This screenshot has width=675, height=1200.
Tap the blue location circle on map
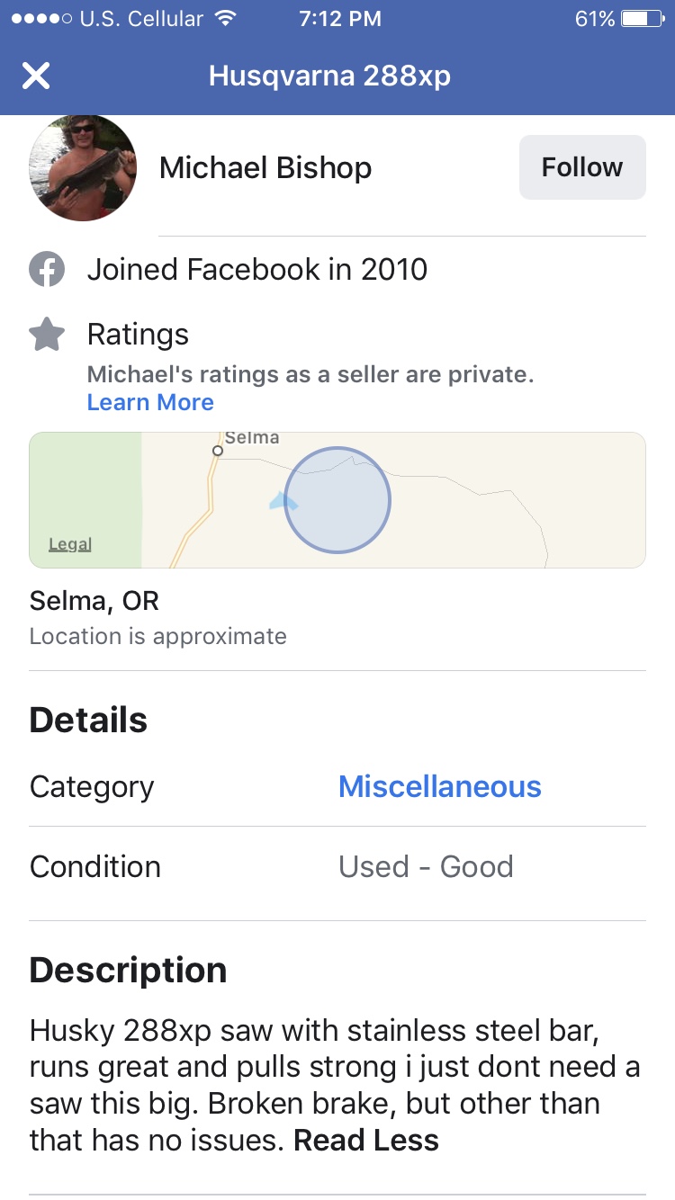tap(337, 500)
